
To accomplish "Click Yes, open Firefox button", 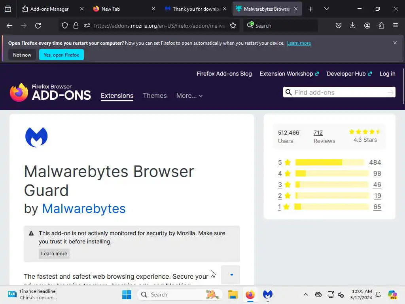I will point(61,55).
